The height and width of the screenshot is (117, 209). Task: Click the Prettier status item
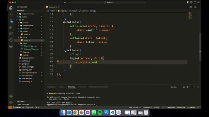pos(191,108)
